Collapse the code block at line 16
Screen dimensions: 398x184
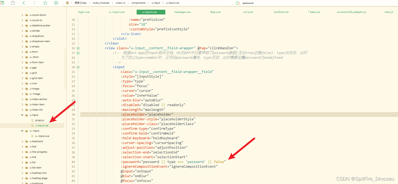tap(78, 48)
